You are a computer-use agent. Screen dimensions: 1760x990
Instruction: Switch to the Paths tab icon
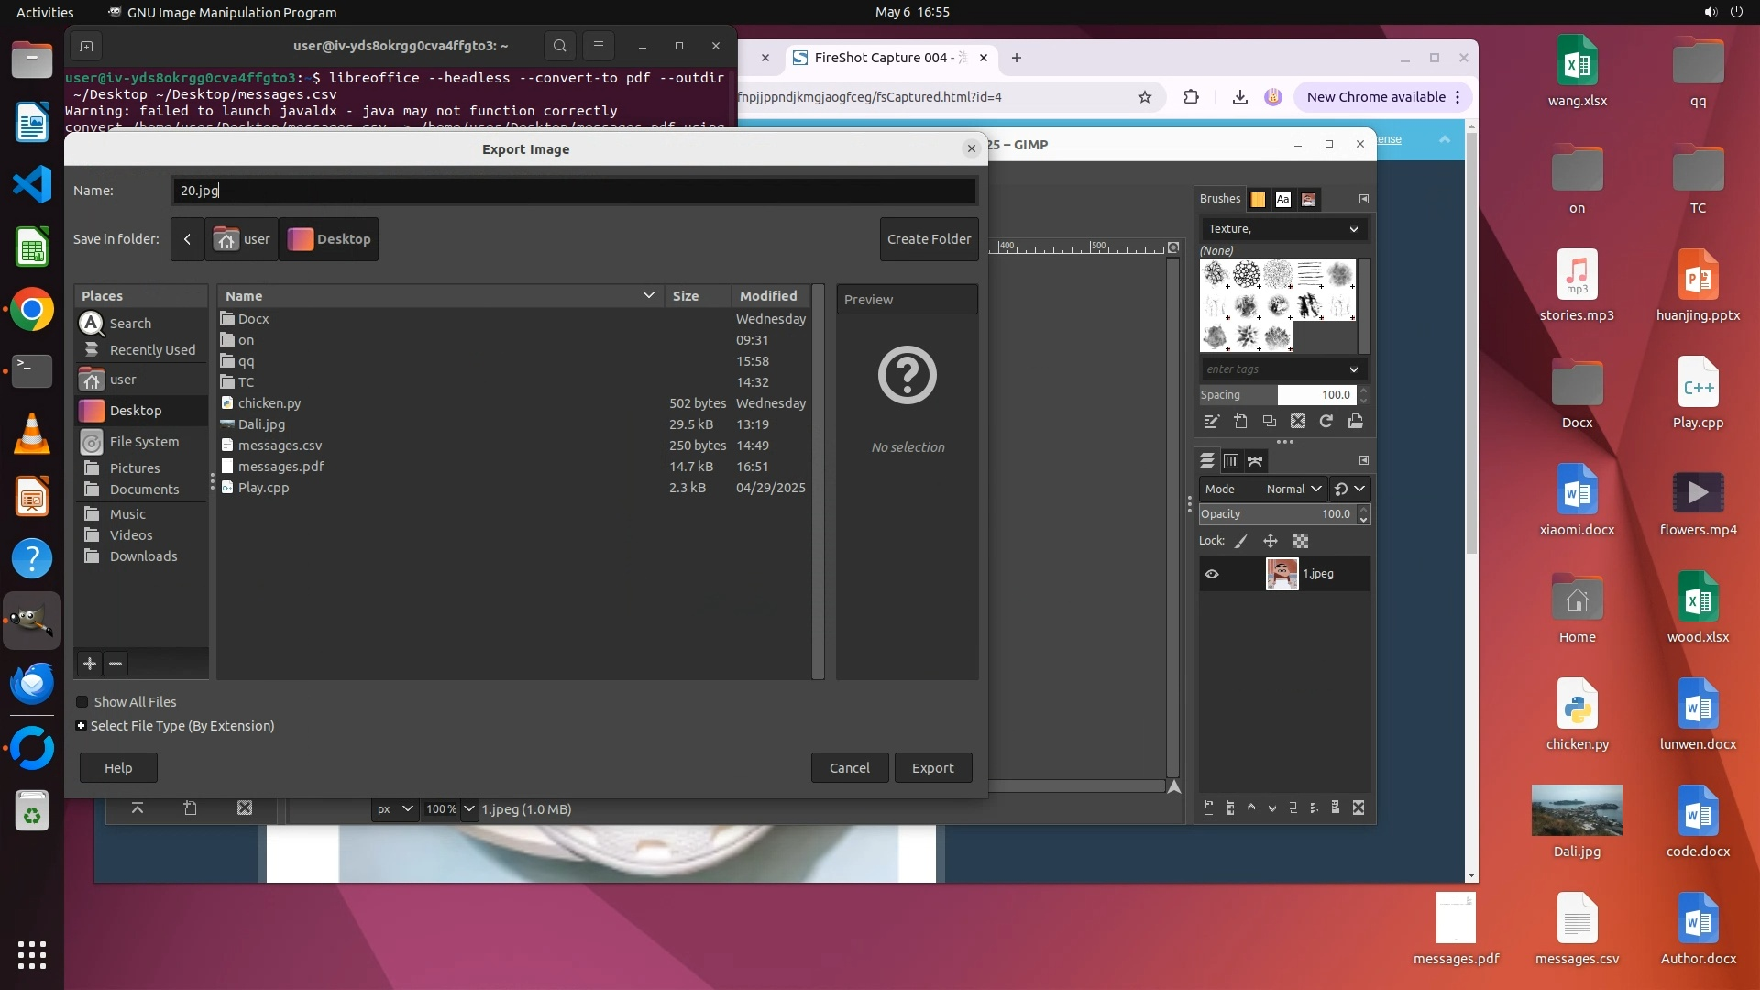tap(1255, 461)
